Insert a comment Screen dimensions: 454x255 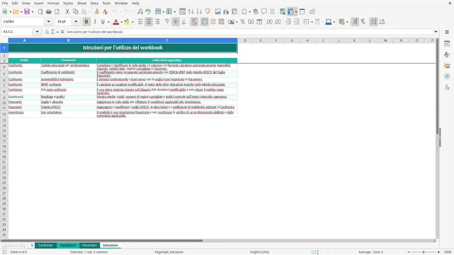coord(264,12)
